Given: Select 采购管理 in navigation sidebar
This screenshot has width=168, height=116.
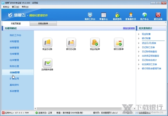Looking at the screenshot, I should [14, 41].
